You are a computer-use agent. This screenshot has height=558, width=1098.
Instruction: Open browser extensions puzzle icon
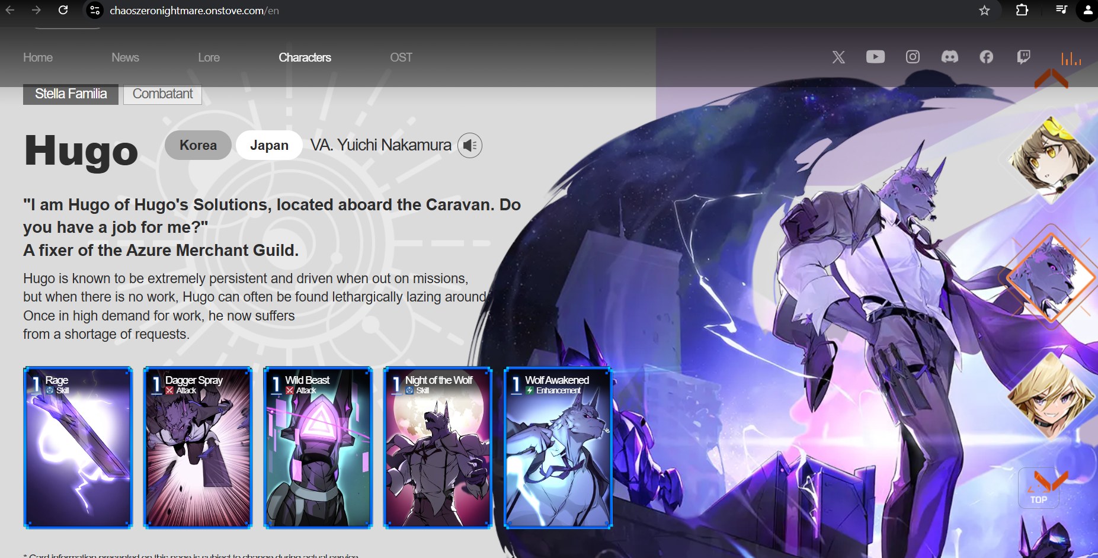1022,10
